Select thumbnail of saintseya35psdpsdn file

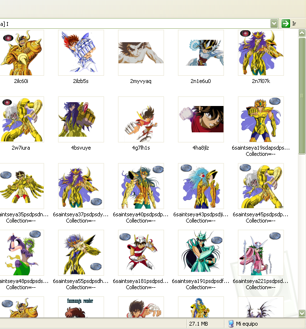(21, 186)
